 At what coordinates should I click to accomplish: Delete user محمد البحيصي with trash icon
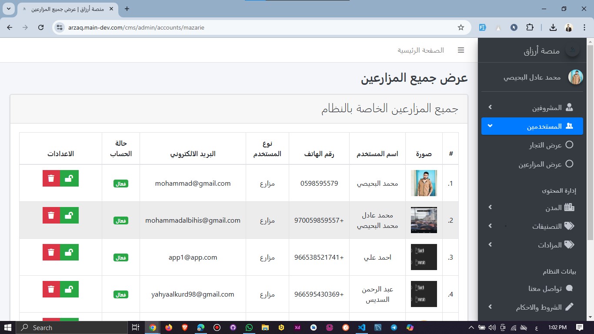[51, 178]
